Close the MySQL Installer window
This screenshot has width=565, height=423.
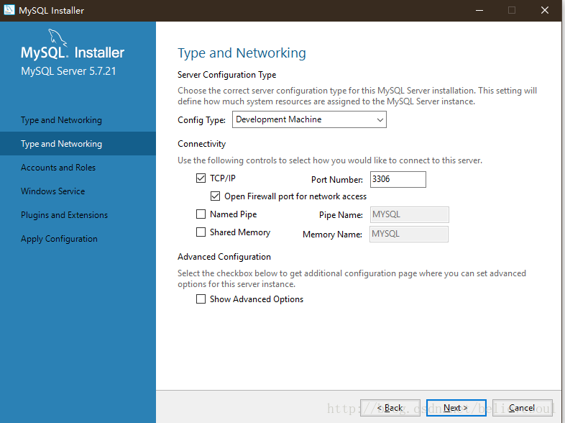(545, 10)
